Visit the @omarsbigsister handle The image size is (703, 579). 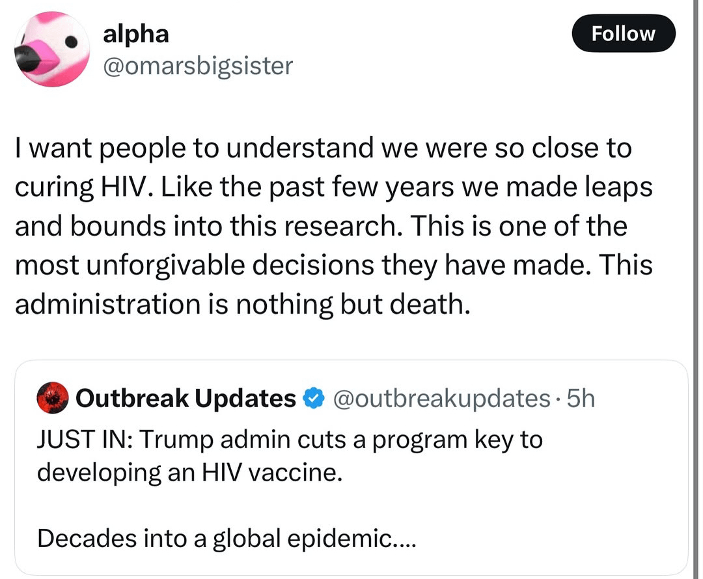click(x=198, y=65)
